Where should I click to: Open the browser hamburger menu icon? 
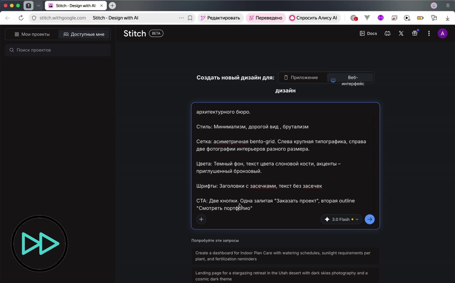click(x=448, y=6)
